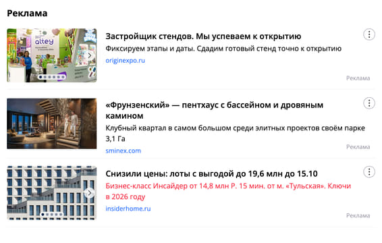
Task: Show next image in altey stand carousel
Action: pos(89,55)
